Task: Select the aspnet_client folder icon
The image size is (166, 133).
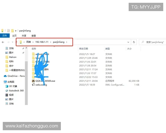Action: pos(33,54)
